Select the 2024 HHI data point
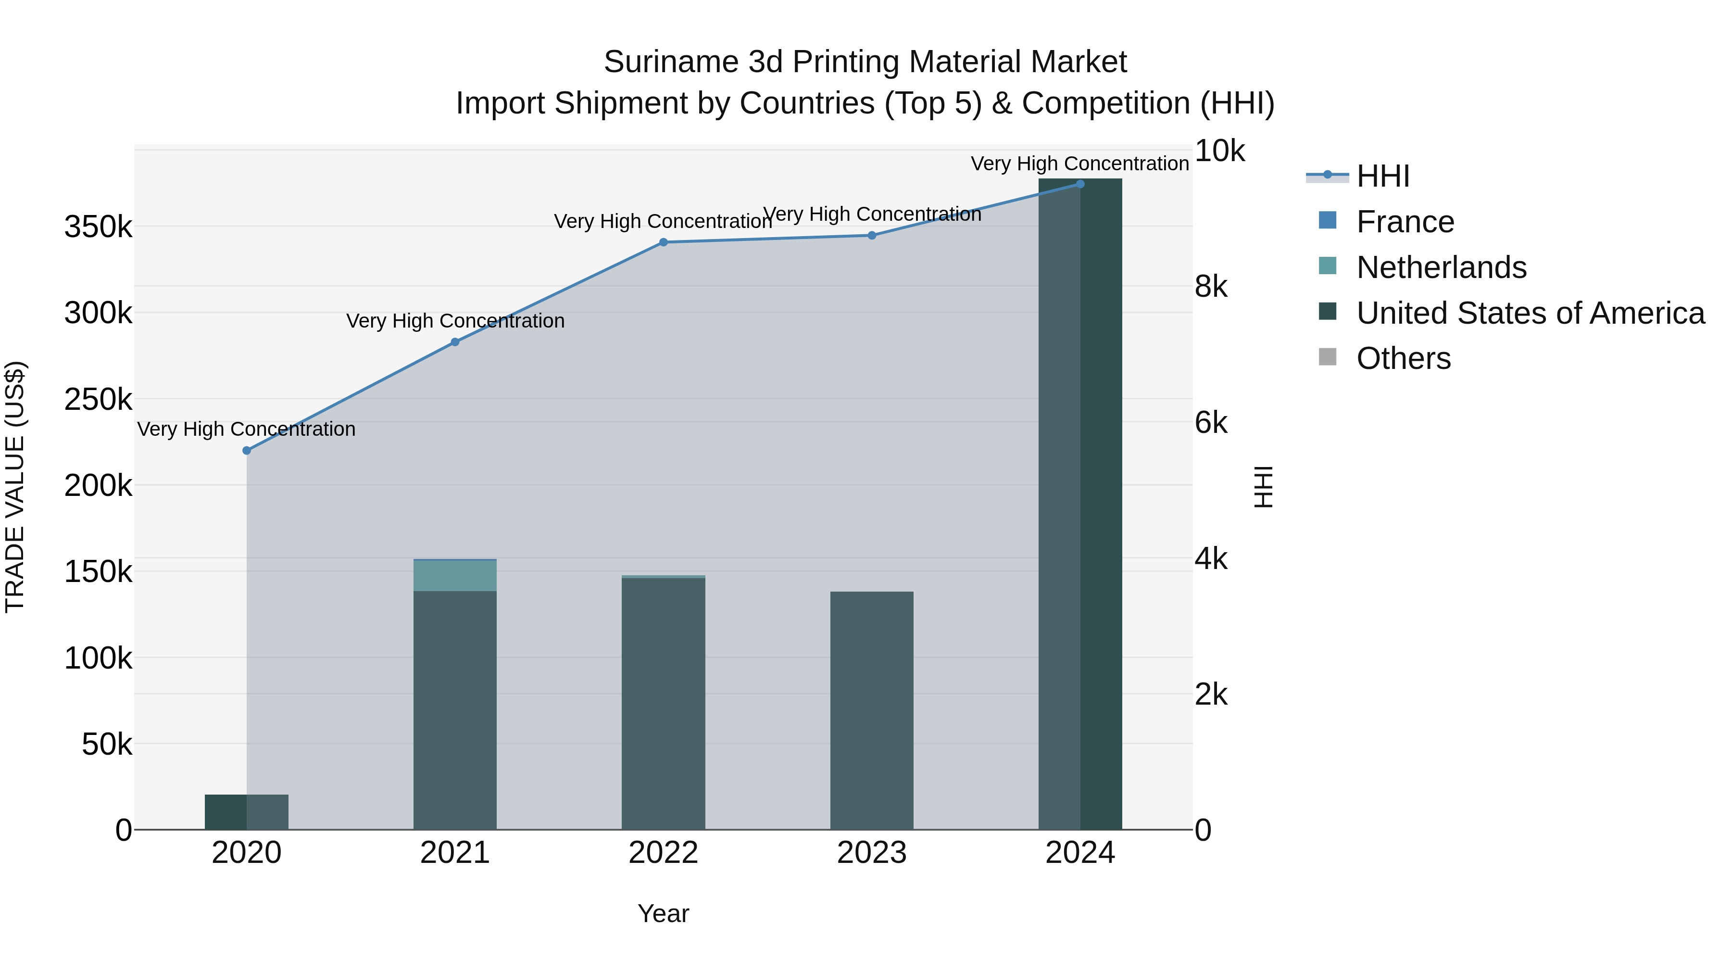 tap(1080, 184)
